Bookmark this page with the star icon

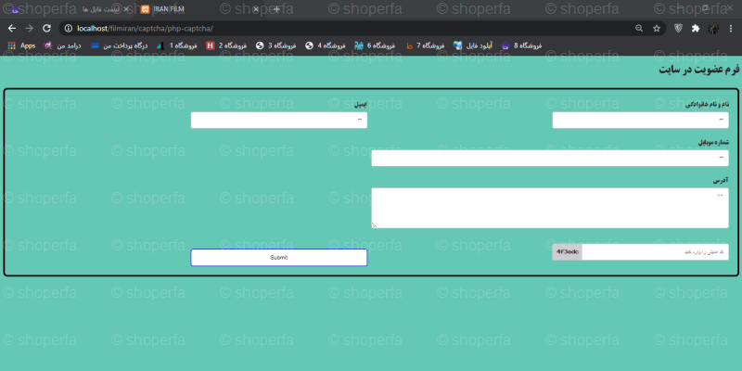pos(657,28)
